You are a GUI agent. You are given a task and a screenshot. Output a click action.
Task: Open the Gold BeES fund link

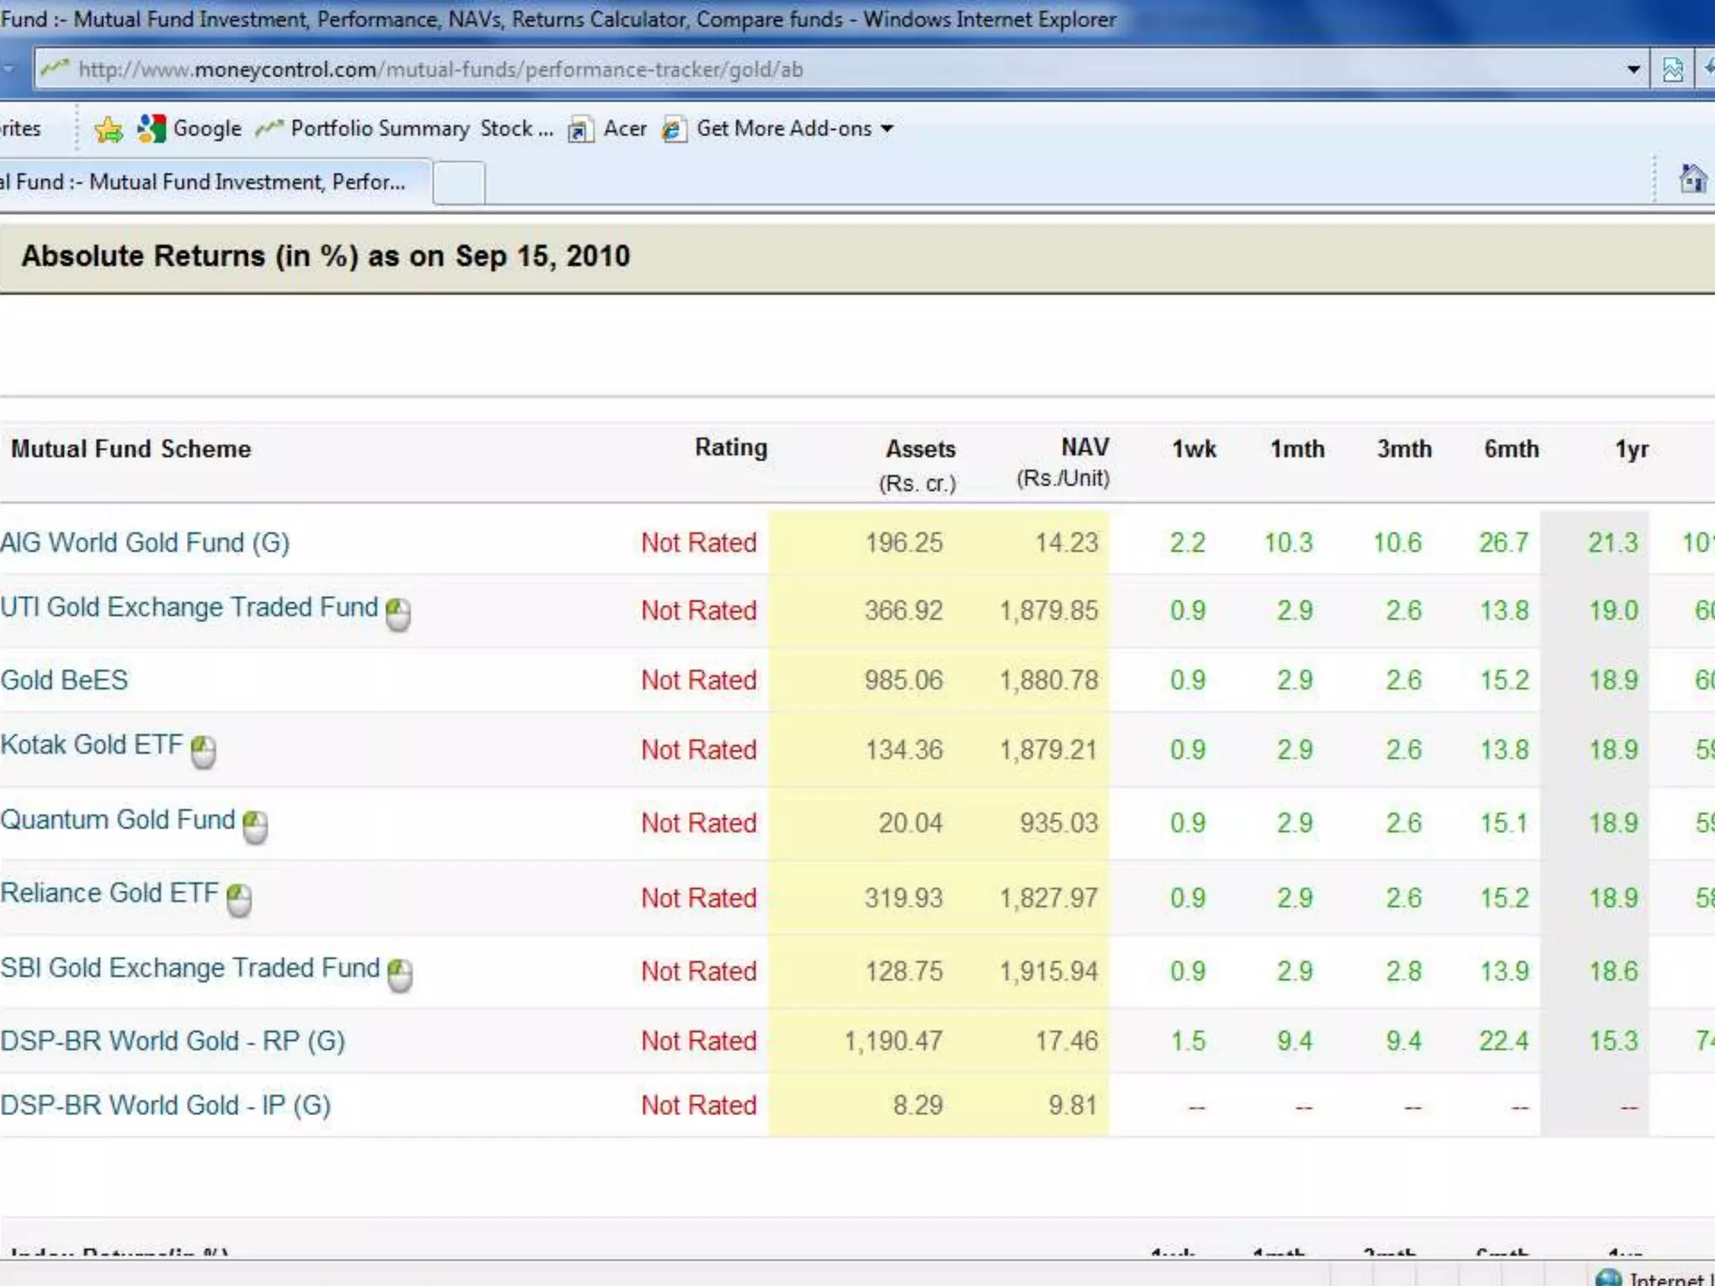(64, 680)
